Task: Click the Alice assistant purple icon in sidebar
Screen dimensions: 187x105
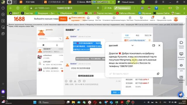Action: pyautogui.click(x=3, y=92)
